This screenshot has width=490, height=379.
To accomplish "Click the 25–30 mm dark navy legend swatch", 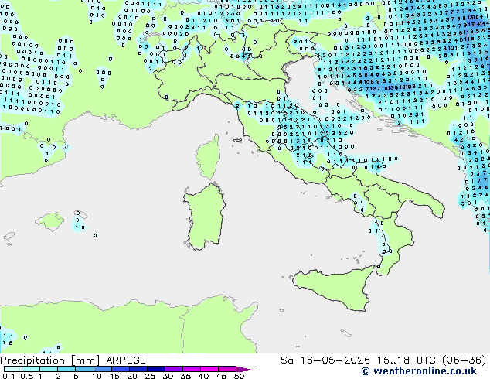I will (155, 369).
